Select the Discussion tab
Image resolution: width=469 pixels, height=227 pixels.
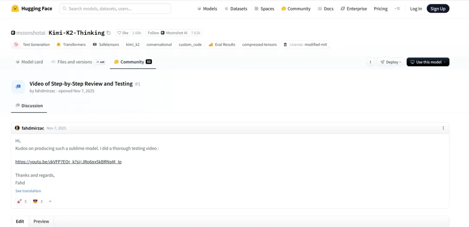[x=29, y=106]
